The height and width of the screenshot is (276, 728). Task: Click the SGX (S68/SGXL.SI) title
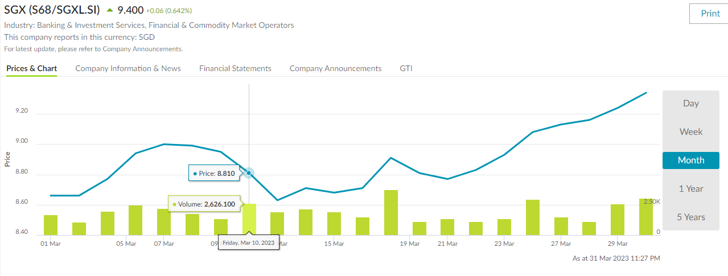point(52,10)
